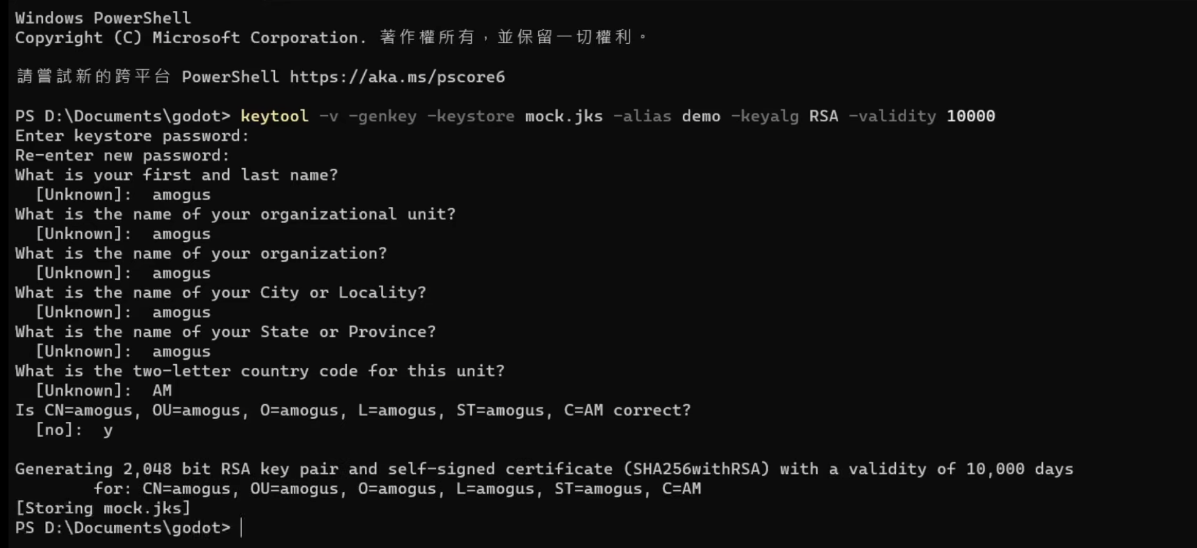The image size is (1197, 548).
Task: Click the "Enter keystore password:" line
Action: pyautogui.click(x=132, y=136)
